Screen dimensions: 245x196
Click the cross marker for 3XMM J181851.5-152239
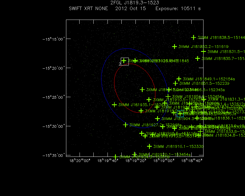175,83
